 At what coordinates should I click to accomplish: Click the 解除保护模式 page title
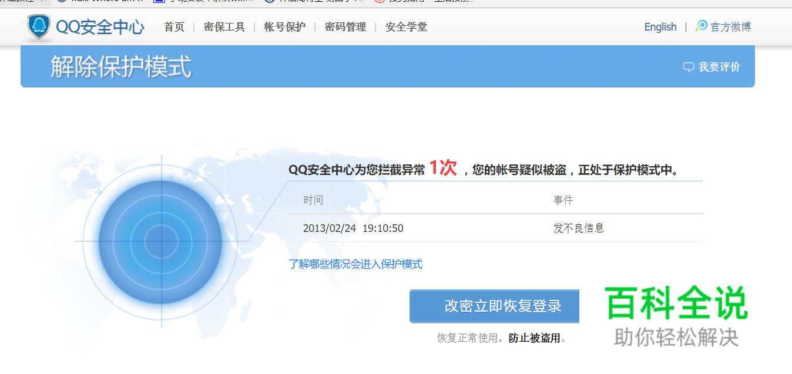pos(121,66)
